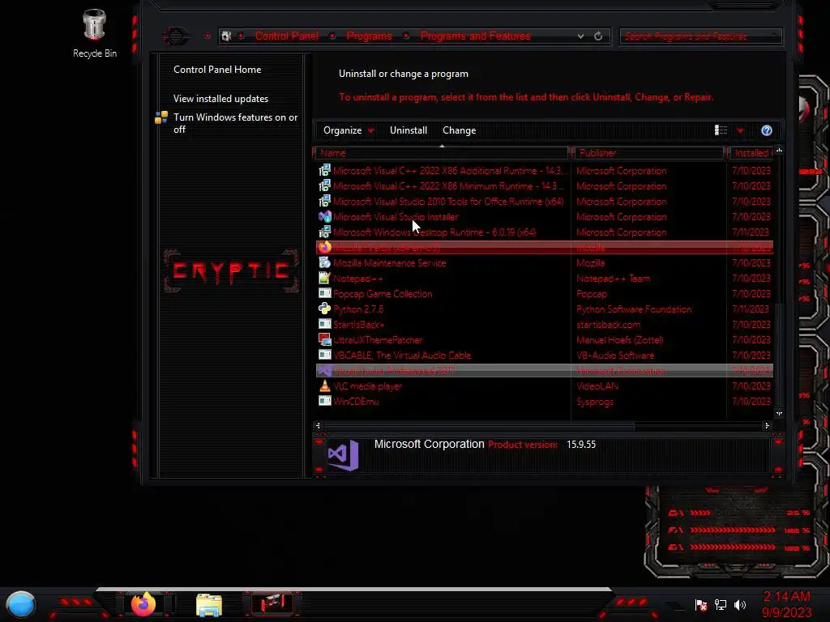
Task: Sort the list by the Publisher column
Action: pos(648,153)
